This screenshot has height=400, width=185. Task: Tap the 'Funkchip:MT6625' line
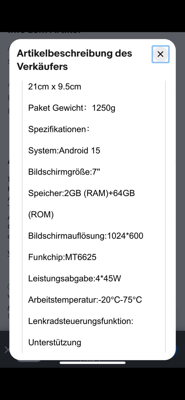62,257
